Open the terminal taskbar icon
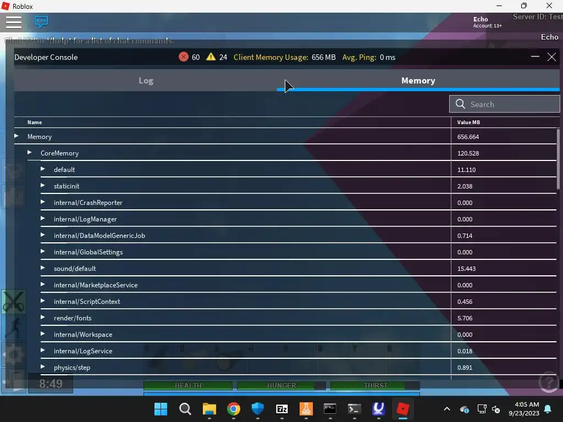The height and width of the screenshot is (422, 563). point(355,409)
